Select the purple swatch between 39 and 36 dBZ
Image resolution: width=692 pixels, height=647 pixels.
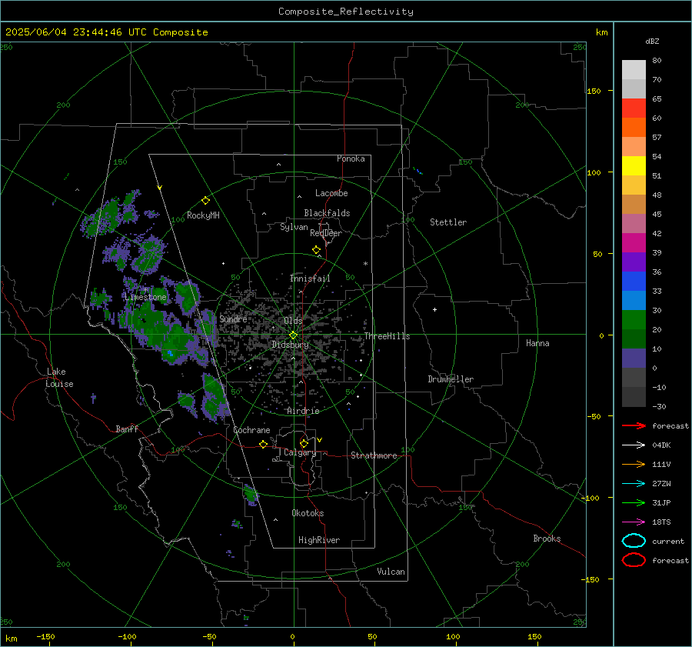tap(634, 262)
